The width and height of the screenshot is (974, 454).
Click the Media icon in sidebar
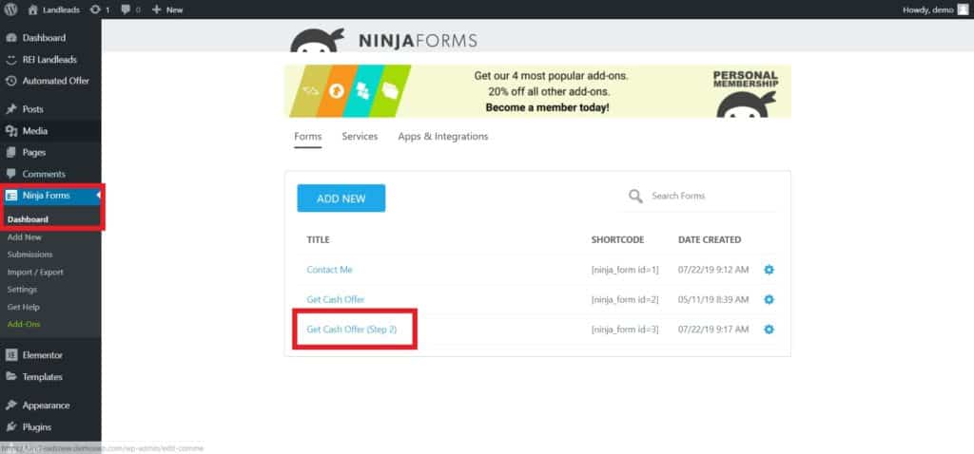(10, 131)
